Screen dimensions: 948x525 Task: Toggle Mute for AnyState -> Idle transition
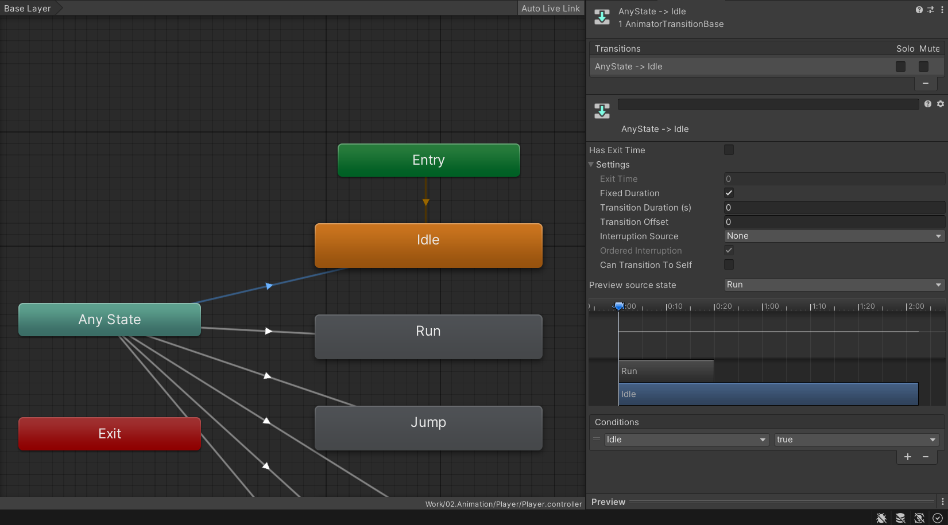[x=924, y=67]
